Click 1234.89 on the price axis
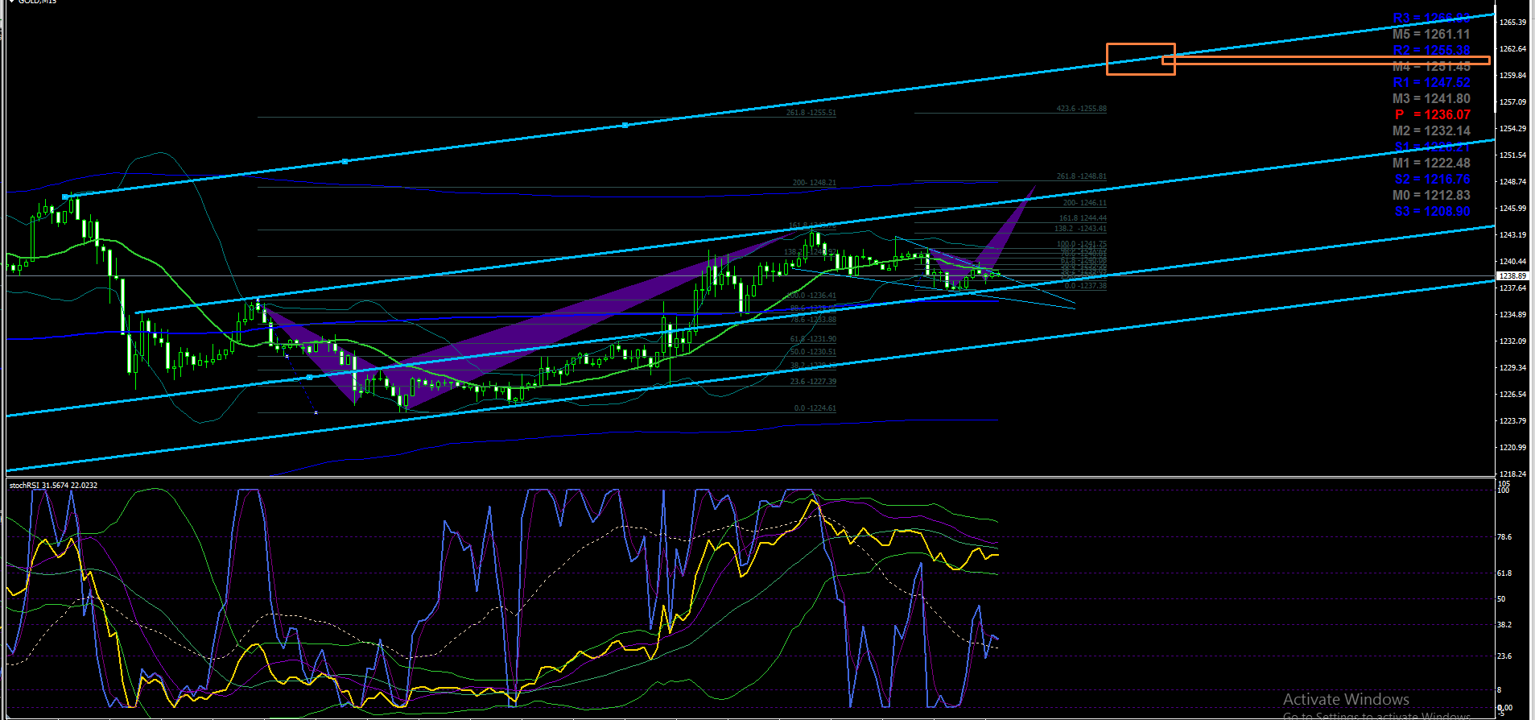The height and width of the screenshot is (720, 1535). click(x=1513, y=315)
